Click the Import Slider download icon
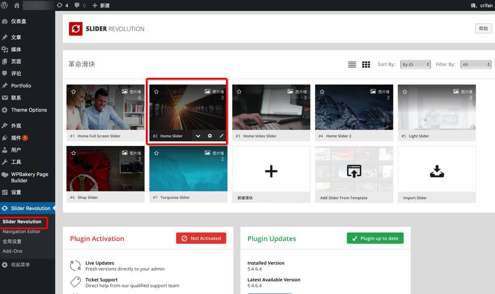Screen dimensions: 495x294 pos(437,171)
